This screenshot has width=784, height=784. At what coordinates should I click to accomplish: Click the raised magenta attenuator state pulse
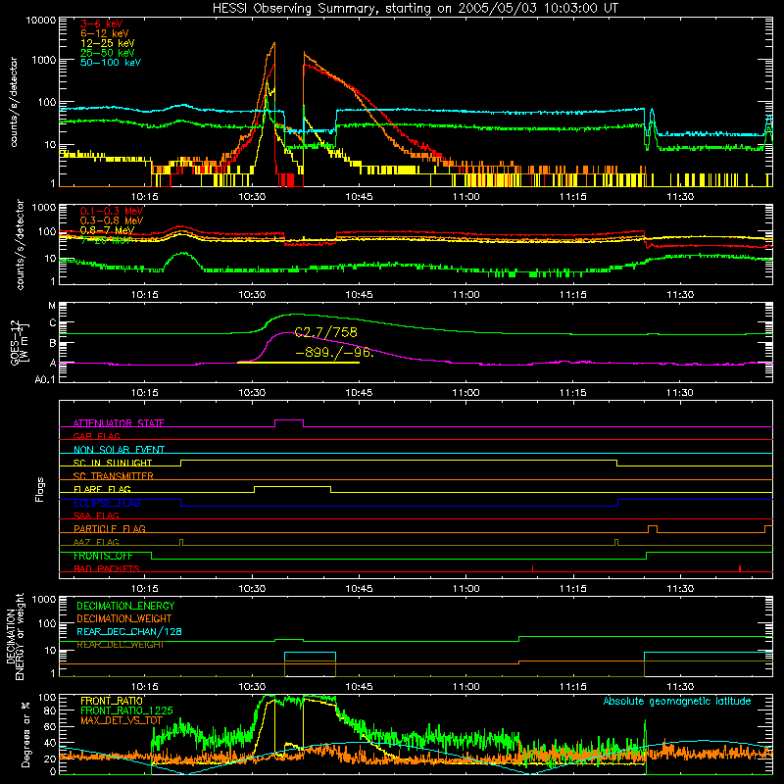tap(289, 420)
